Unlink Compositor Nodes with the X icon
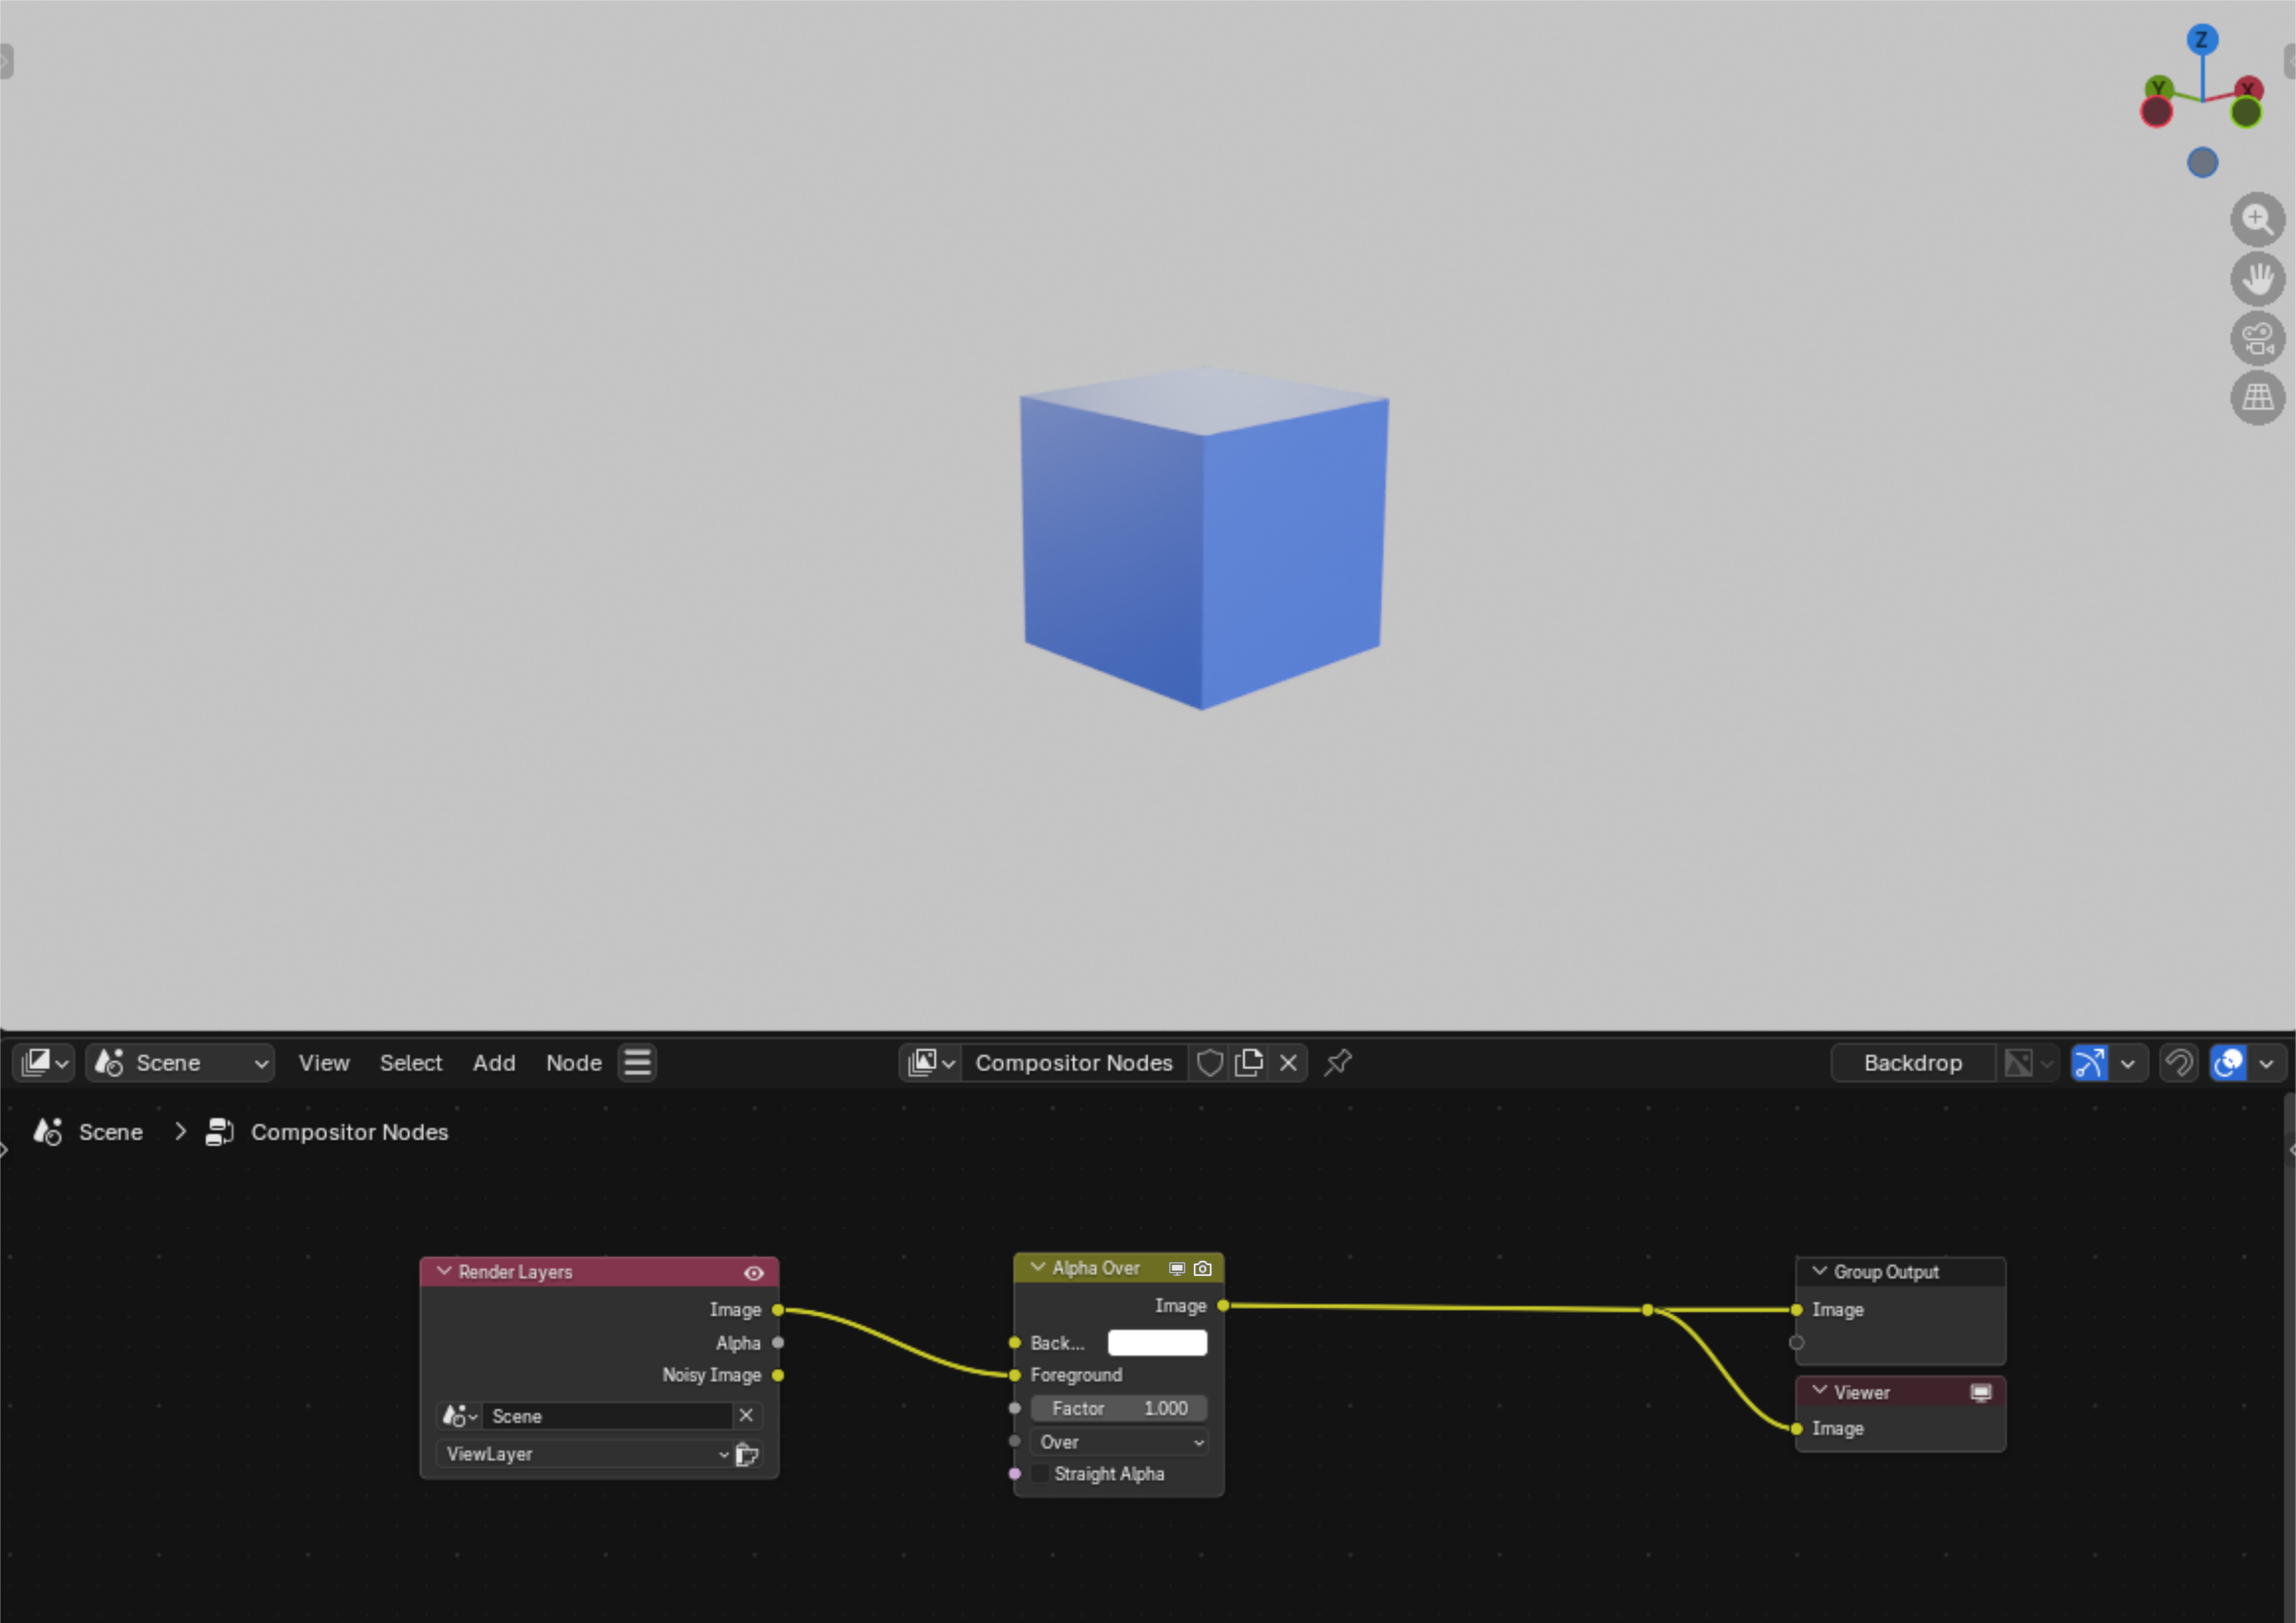This screenshot has height=1623, width=2296. click(1288, 1062)
